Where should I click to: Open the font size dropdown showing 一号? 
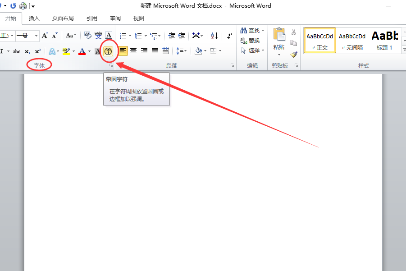[x=36, y=36]
